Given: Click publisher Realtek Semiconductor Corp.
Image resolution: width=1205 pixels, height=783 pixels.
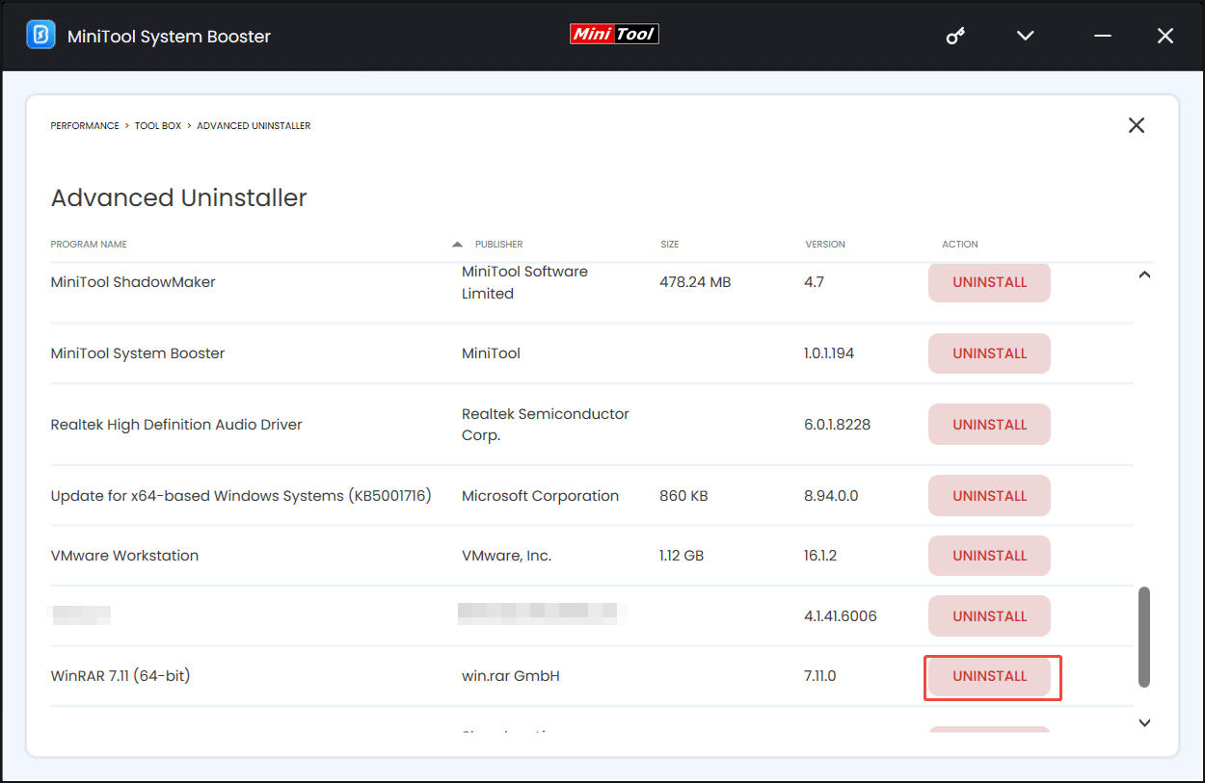Looking at the screenshot, I should pyautogui.click(x=546, y=425).
